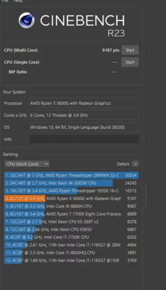166x290 pixels.
Task: Click the OS information field
Action: (x=84, y=127)
